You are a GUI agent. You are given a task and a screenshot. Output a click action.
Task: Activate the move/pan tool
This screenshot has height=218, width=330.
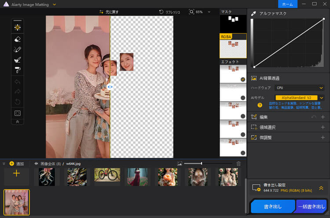pos(18,27)
